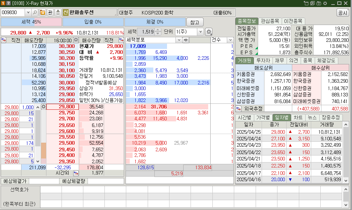Open settings gear next to 단위 dropdown

pyautogui.click(x=209, y=32)
